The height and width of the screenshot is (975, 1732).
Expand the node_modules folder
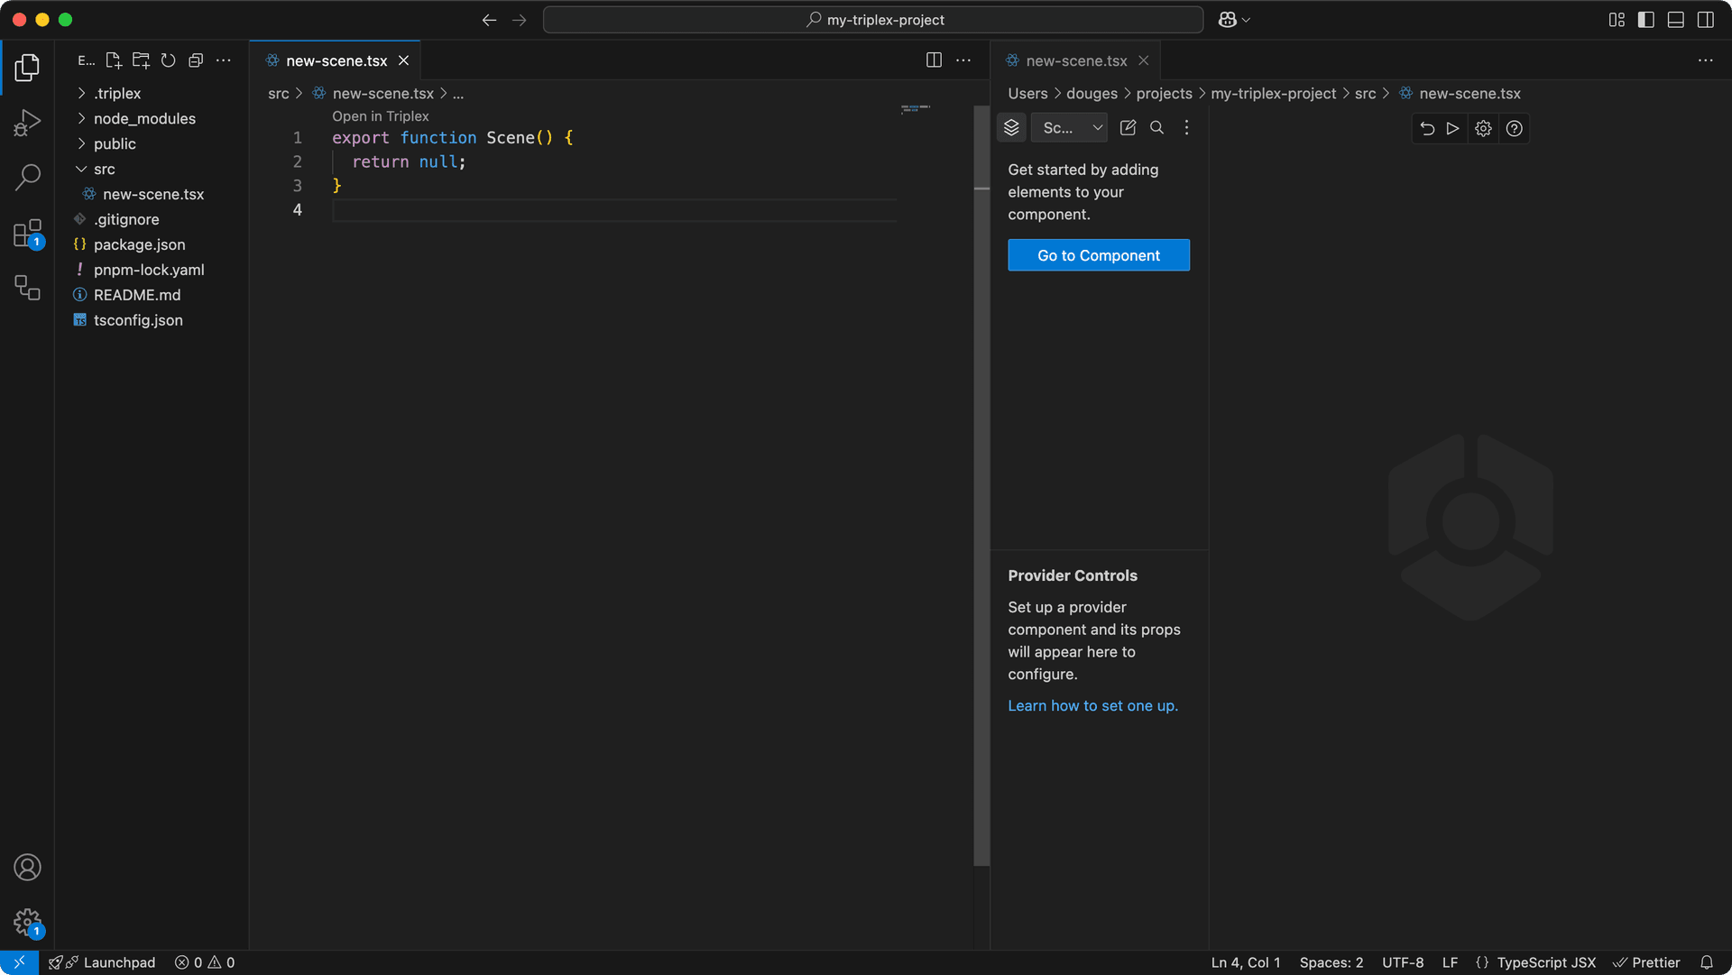pyautogui.click(x=144, y=118)
